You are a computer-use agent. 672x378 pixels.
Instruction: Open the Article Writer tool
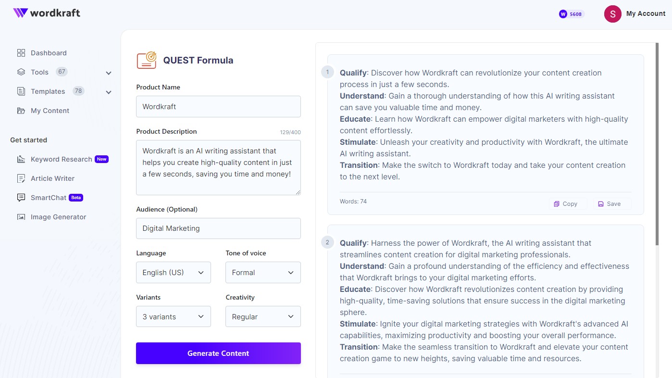[52, 178]
